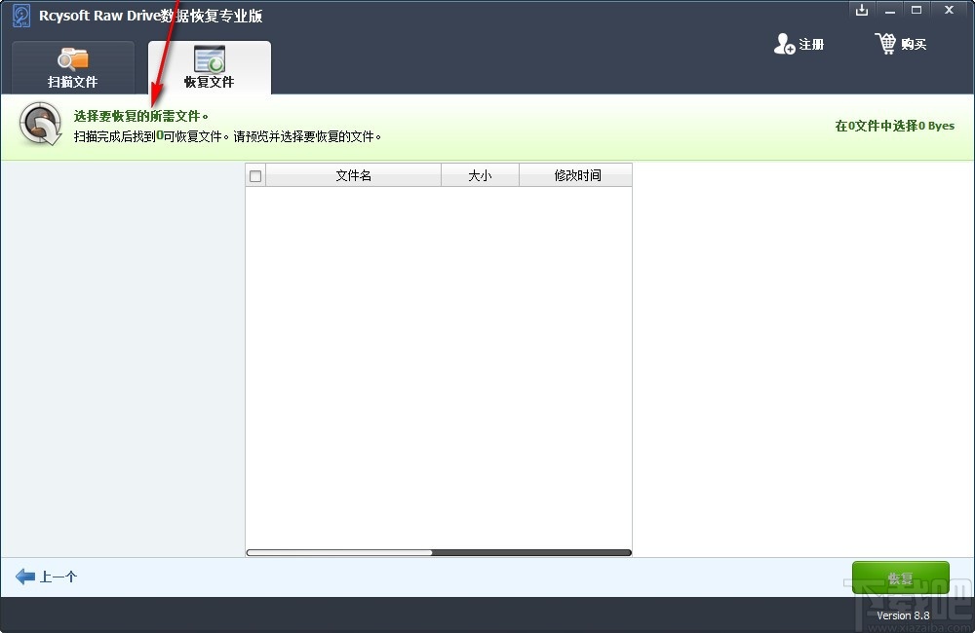Click the Version 8.8 label
This screenshot has width=975, height=633.
point(903,615)
